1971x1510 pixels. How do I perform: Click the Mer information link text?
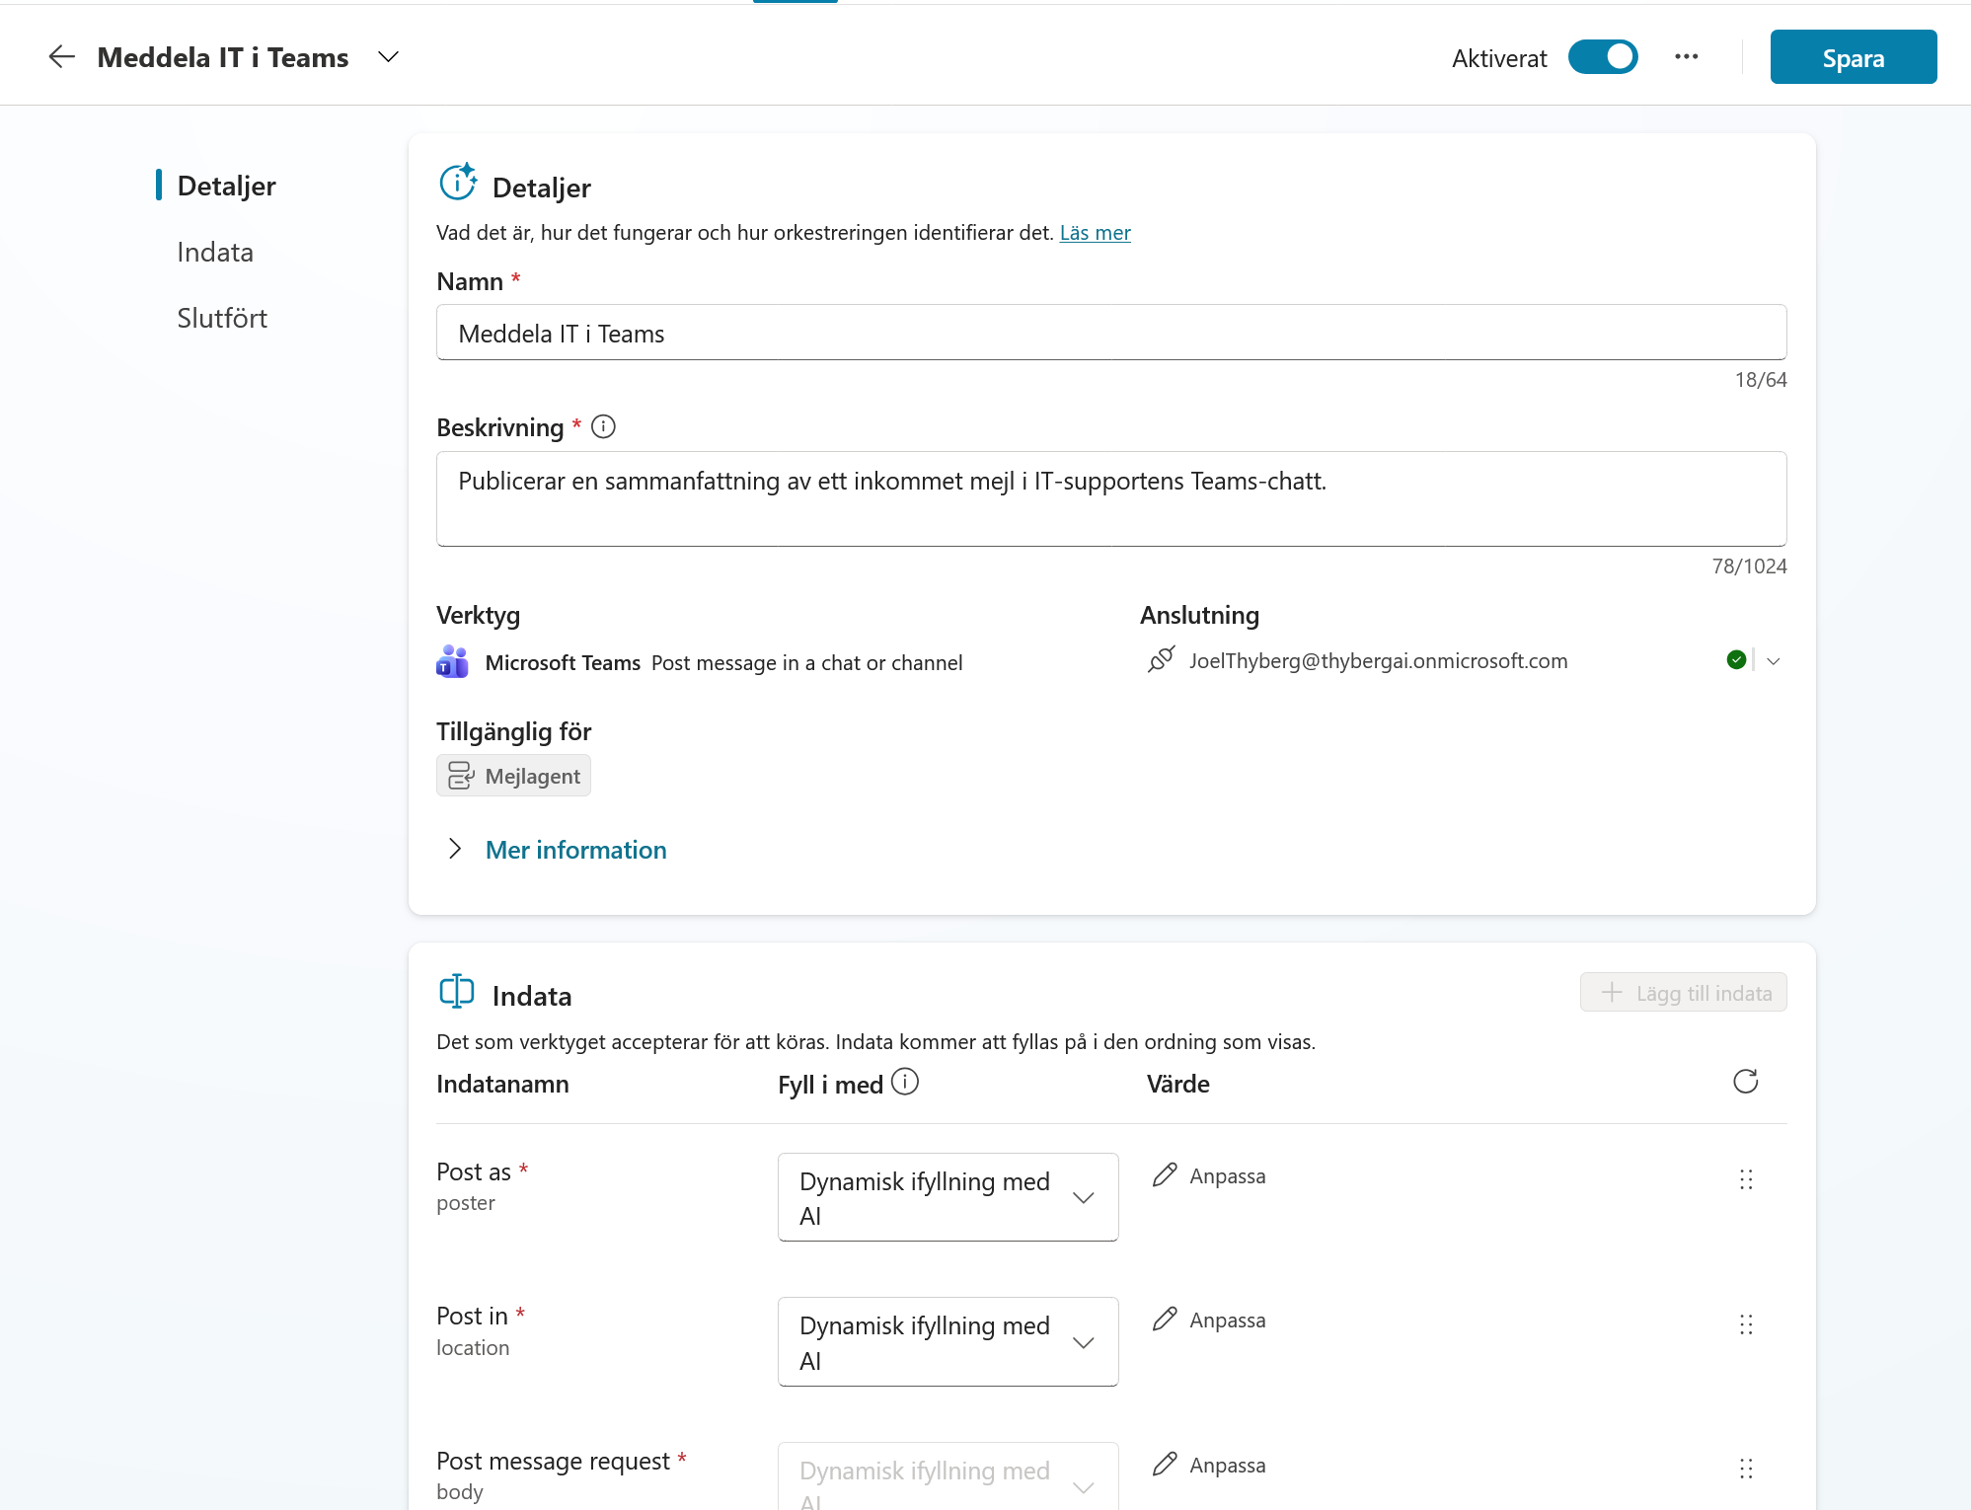[x=575, y=850]
